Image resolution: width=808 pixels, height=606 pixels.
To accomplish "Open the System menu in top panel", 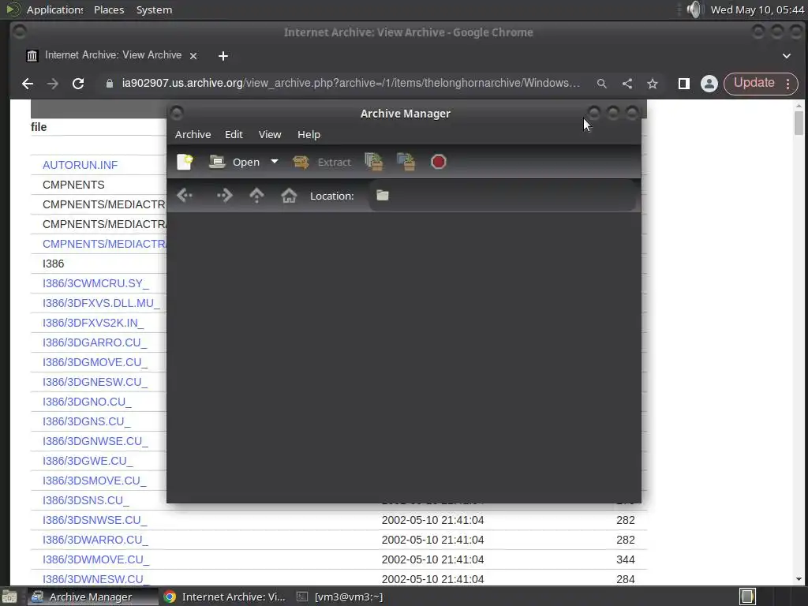I will [x=154, y=9].
